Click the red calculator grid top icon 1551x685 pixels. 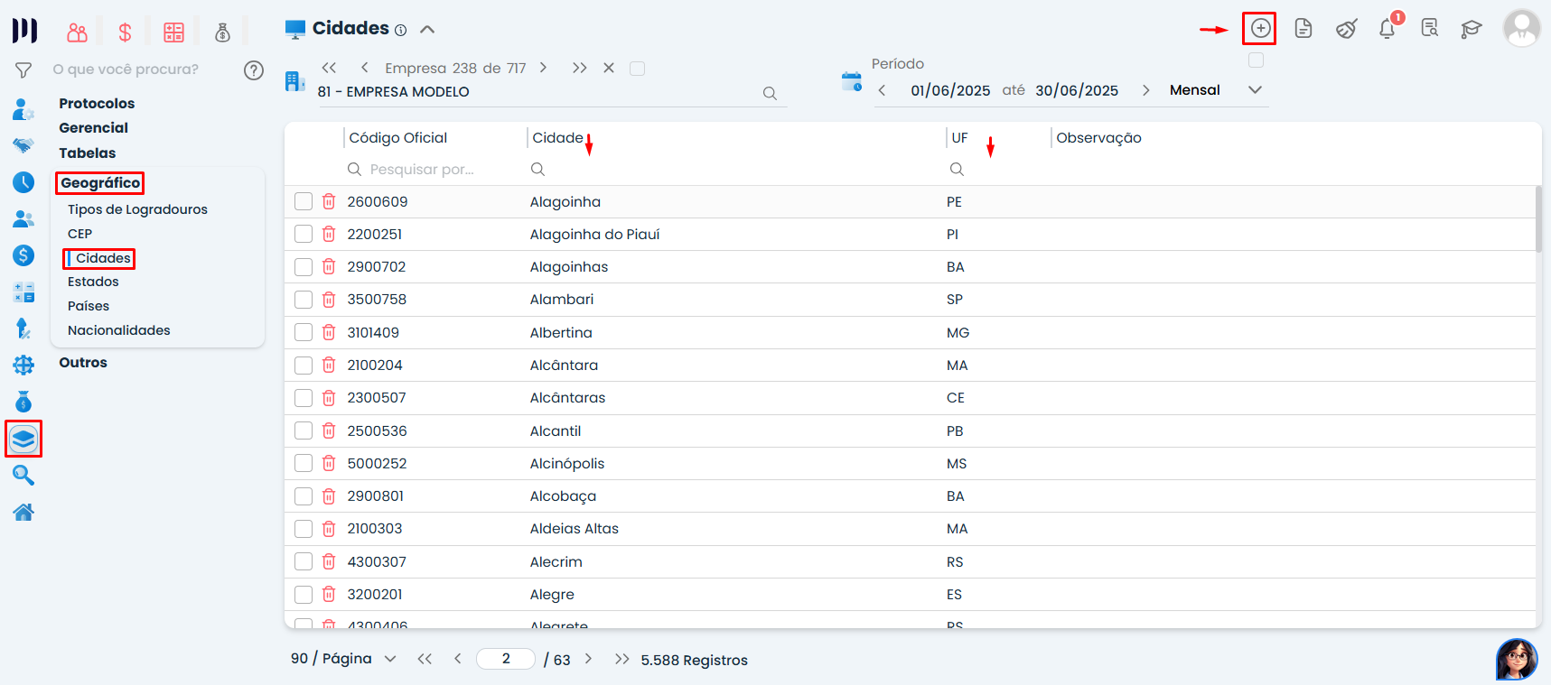coord(173,33)
